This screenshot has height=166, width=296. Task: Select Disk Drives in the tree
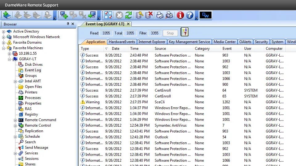pos(34,64)
